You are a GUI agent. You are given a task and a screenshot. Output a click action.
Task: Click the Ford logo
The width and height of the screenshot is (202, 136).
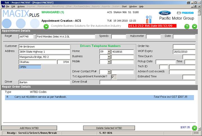pos(165,13)
